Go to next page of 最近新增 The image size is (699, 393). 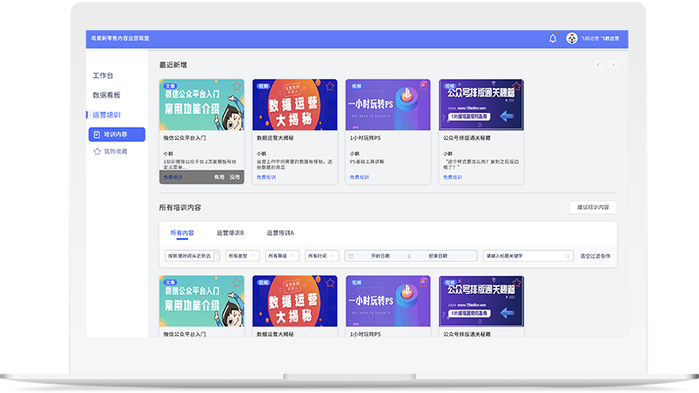(613, 65)
